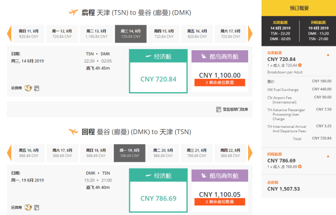Collapse outbound fare breakdown with minus icon
The height and width of the screenshot is (215, 336).
300,65
